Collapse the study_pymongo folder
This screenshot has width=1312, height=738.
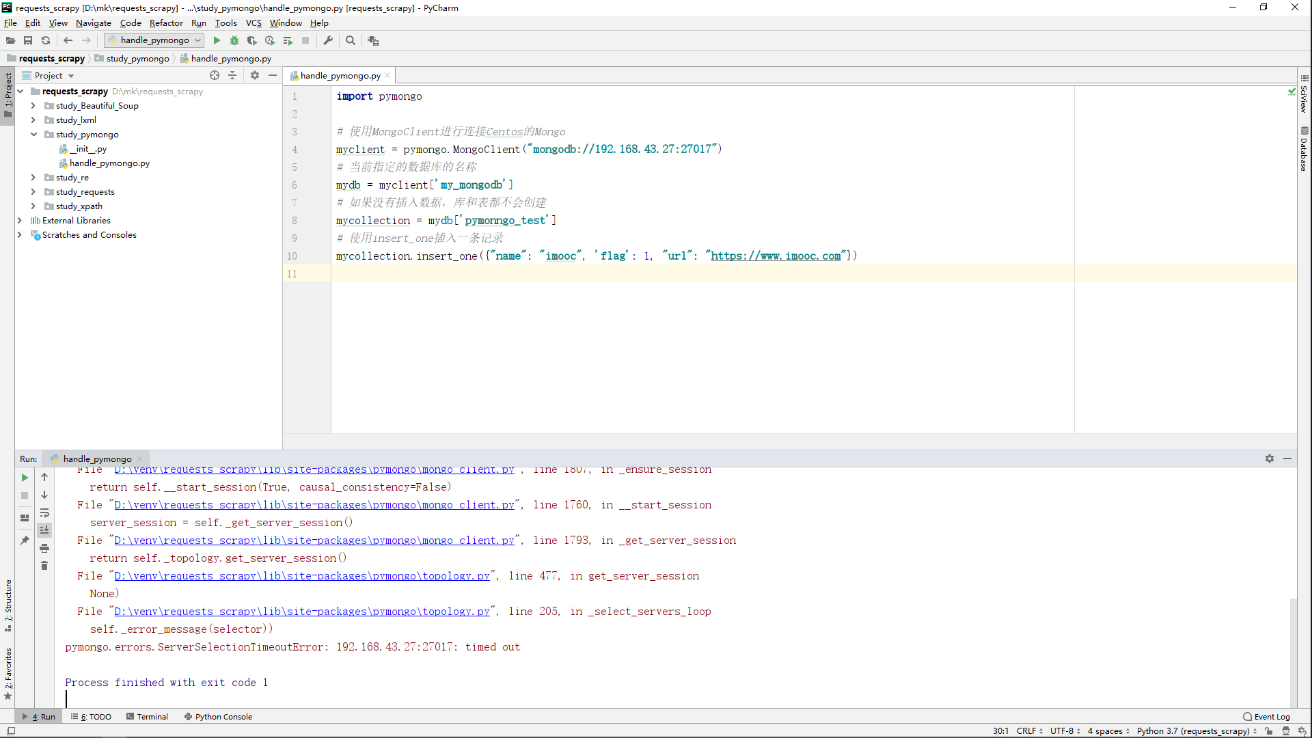click(x=33, y=135)
